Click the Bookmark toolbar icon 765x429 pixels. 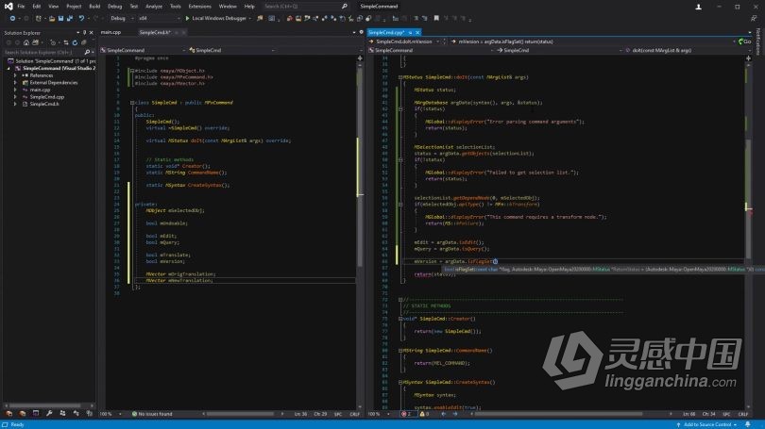click(436, 19)
